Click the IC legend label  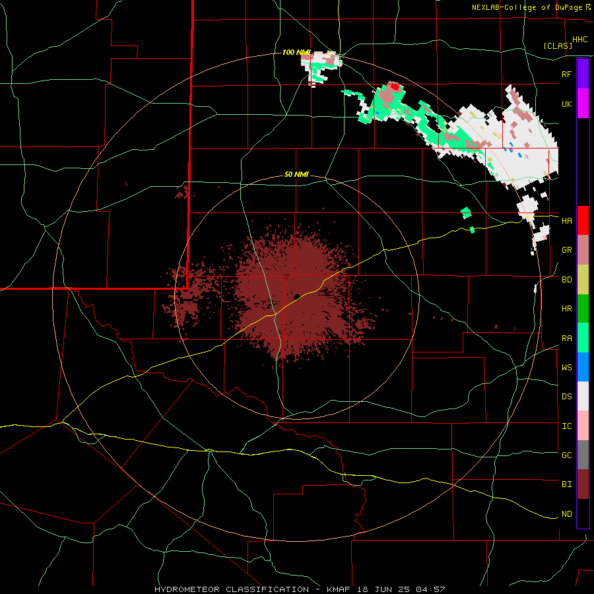click(x=566, y=426)
